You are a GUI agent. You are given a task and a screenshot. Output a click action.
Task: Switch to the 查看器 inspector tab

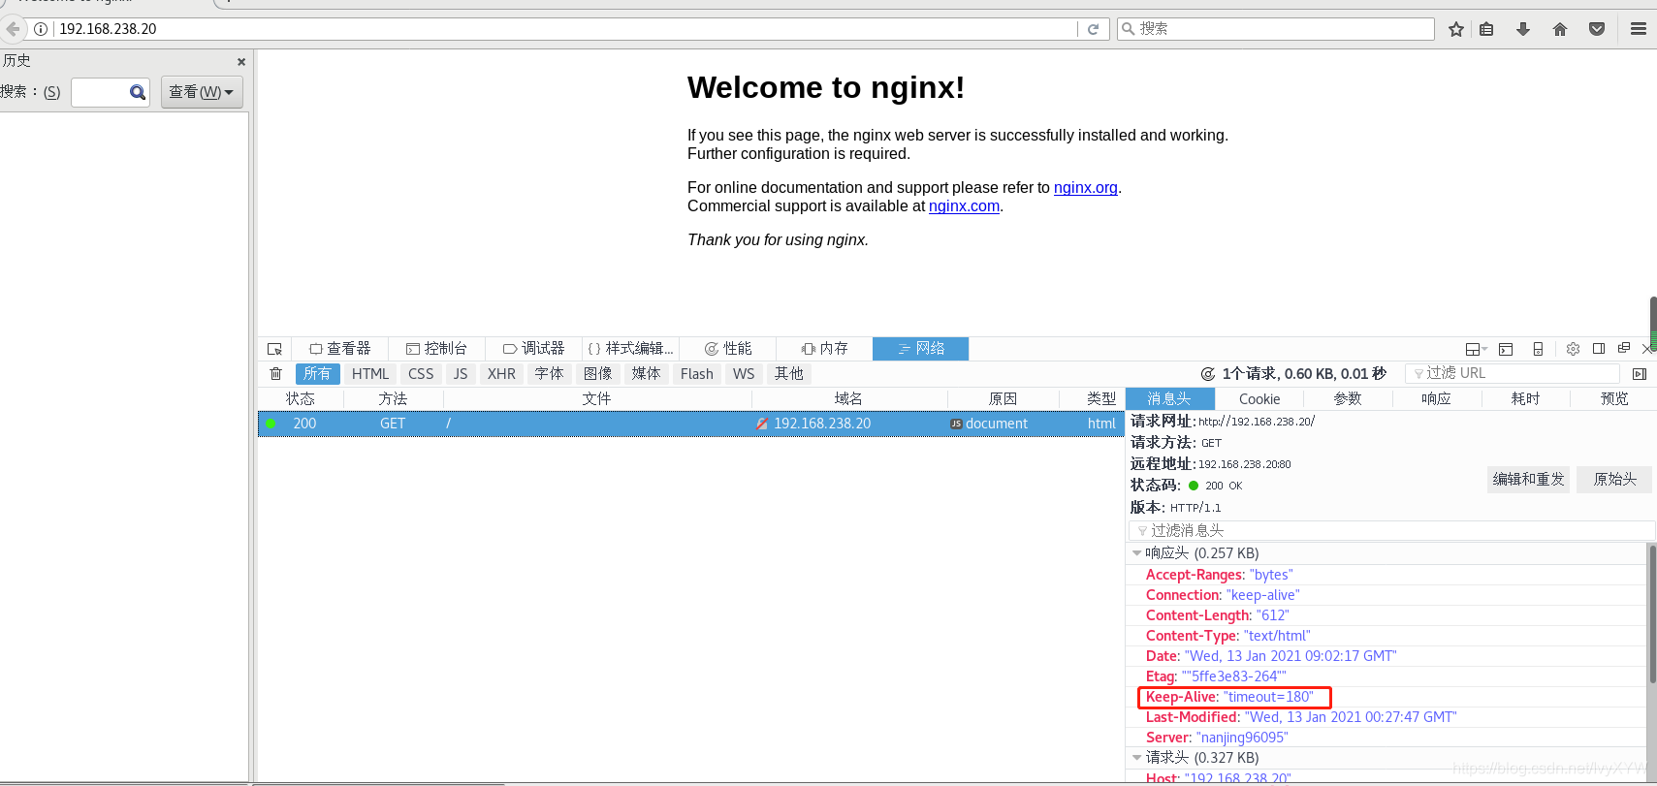340,349
